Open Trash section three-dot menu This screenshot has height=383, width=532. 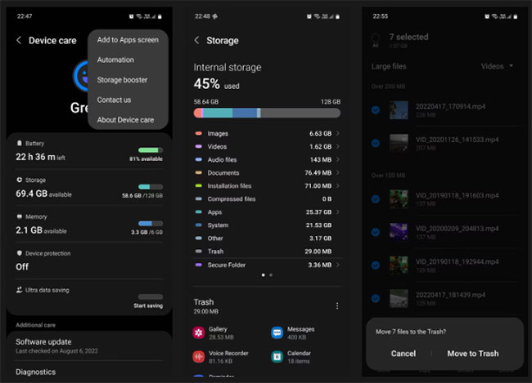(337, 305)
